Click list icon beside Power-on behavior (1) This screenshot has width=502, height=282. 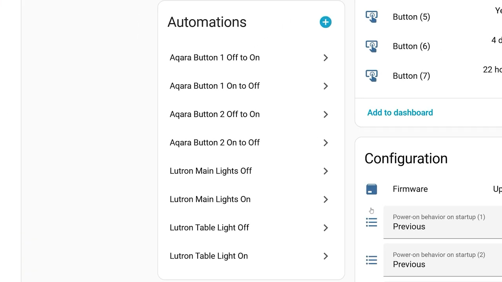coord(371,222)
